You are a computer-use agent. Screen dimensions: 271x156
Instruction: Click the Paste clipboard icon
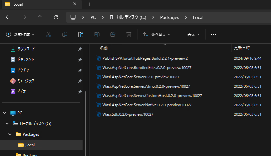point(81,35)
